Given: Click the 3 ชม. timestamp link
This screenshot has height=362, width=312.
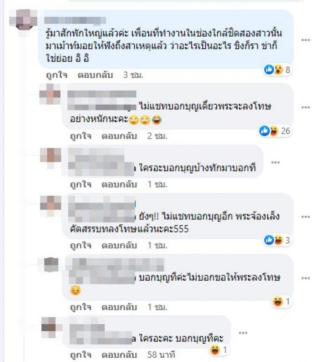Looking at the screenshot, I should pos(133,75).
